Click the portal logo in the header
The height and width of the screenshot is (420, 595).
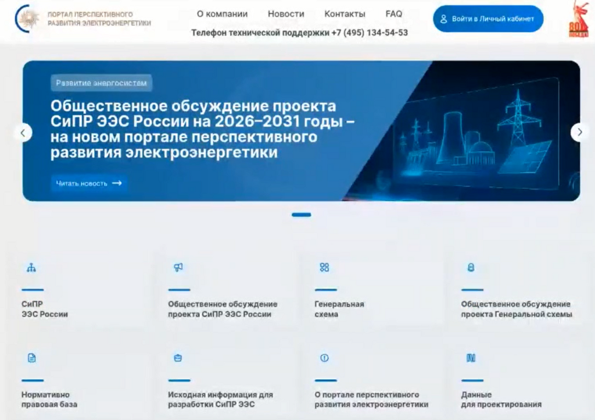pos(27,19)
